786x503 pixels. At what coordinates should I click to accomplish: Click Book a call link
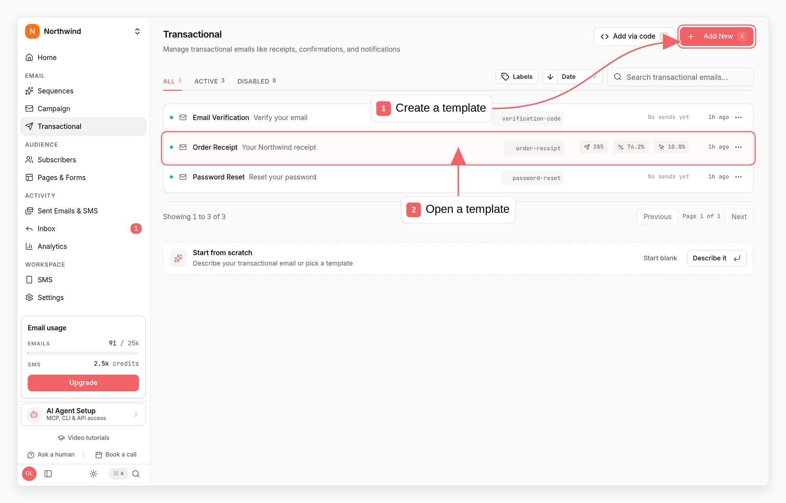(116, 455)
